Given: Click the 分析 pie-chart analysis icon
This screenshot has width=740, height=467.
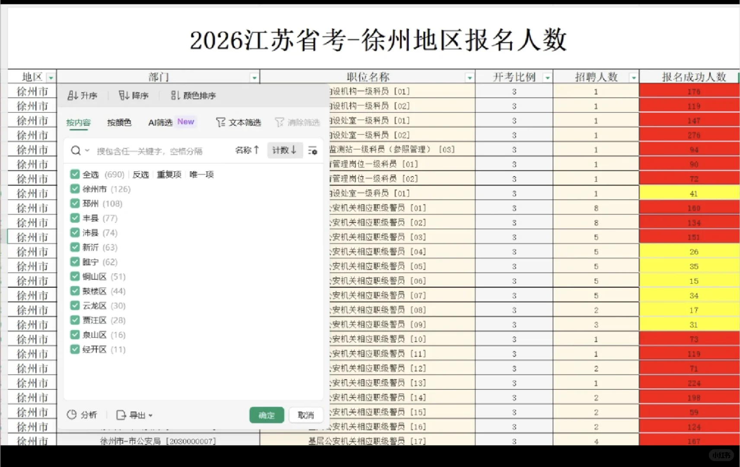Looking at the screenshot, I should click(x=72, y=415).
